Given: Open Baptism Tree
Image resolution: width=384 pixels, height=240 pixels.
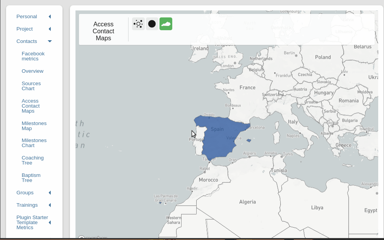Looking at the screenshot, I should (x=31, y=178).
